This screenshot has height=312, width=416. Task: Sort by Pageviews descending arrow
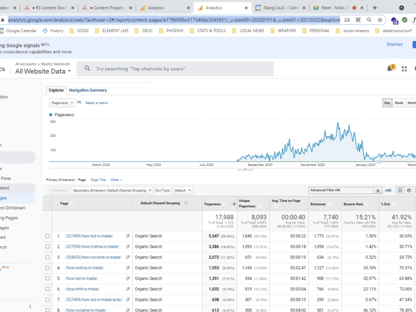coord(234,203)
